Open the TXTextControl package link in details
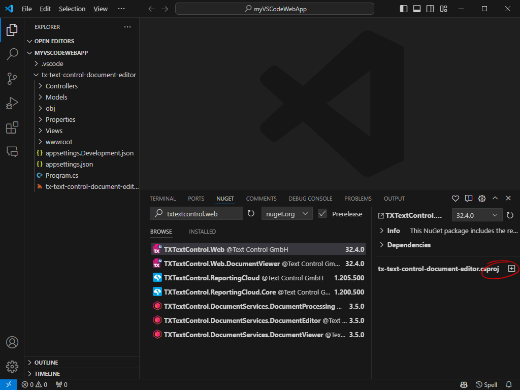This screenshot has width=520, height=390. pyautogui.click(x=410, y=215)
